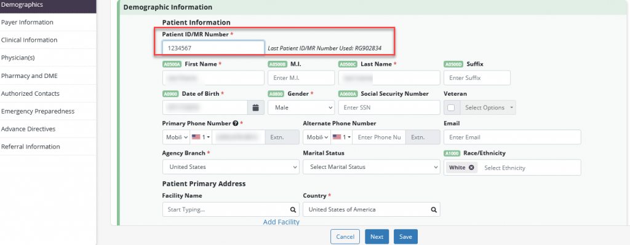Open the primary phone US flag selector

point(201,137)
